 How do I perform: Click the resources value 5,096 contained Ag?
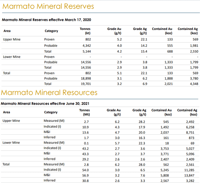[x=190, y=154]
